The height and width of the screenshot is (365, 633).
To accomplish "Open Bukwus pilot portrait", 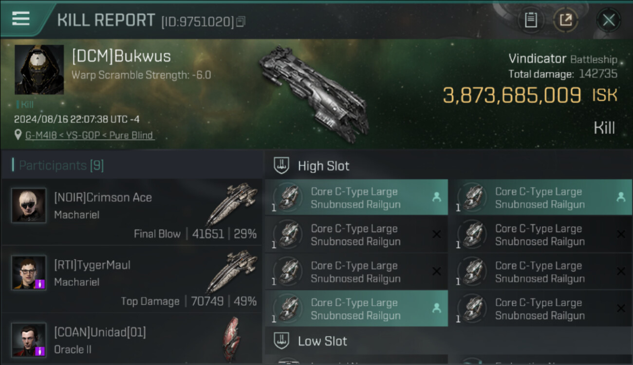I will [x=39, y=70].
